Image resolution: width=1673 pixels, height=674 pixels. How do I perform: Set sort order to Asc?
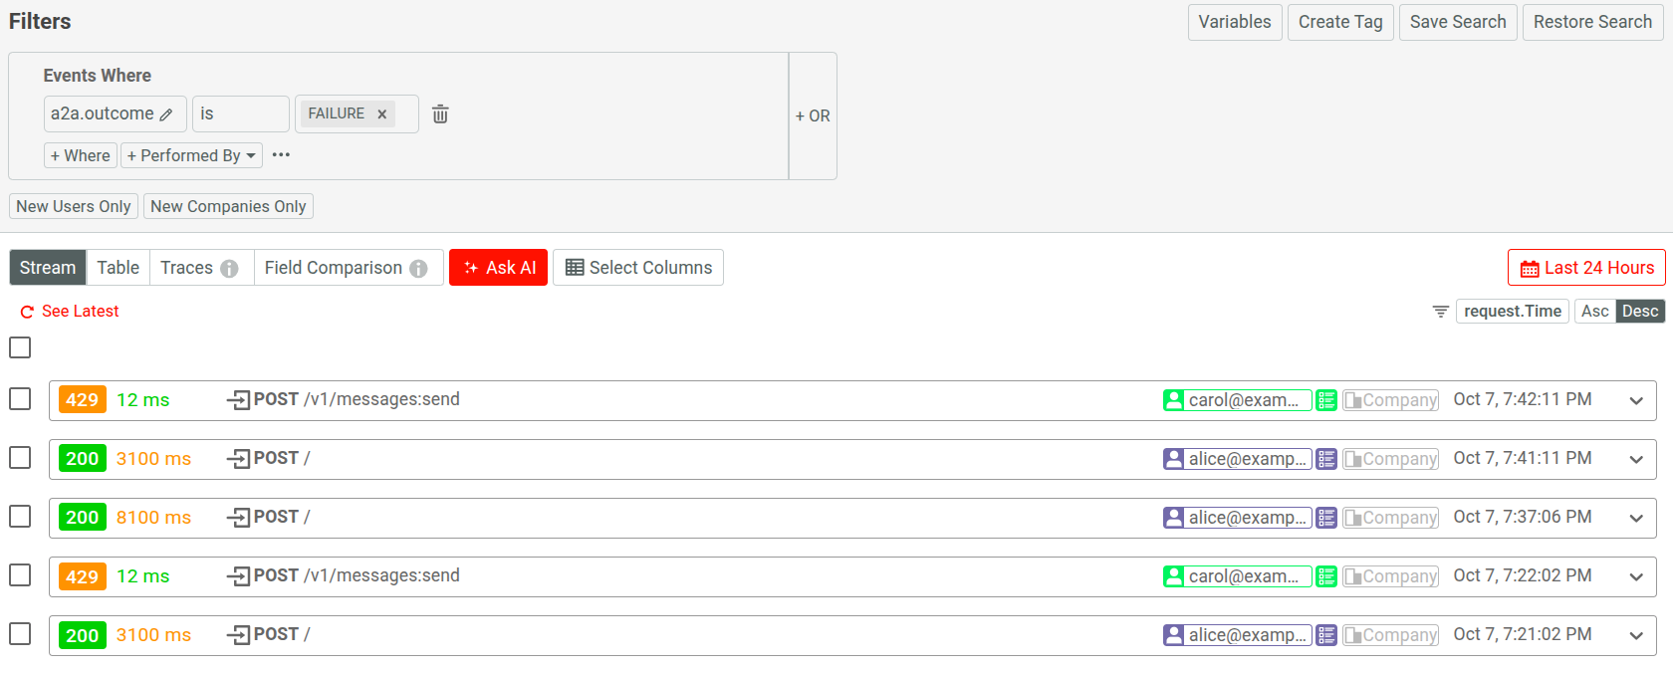pyautogui.click(x=1594, y=312)
